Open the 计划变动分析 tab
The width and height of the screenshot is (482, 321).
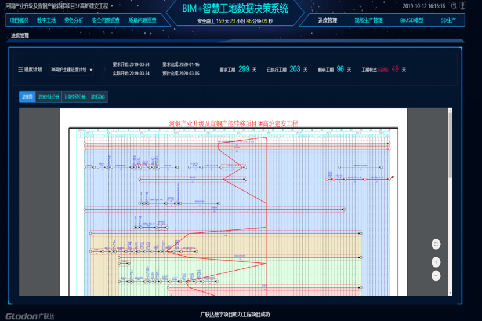click(x=75, y=97)
